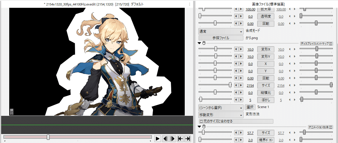
Task: Click the left 100.00 value of 拡大率
Action: (x=251, y=9)
